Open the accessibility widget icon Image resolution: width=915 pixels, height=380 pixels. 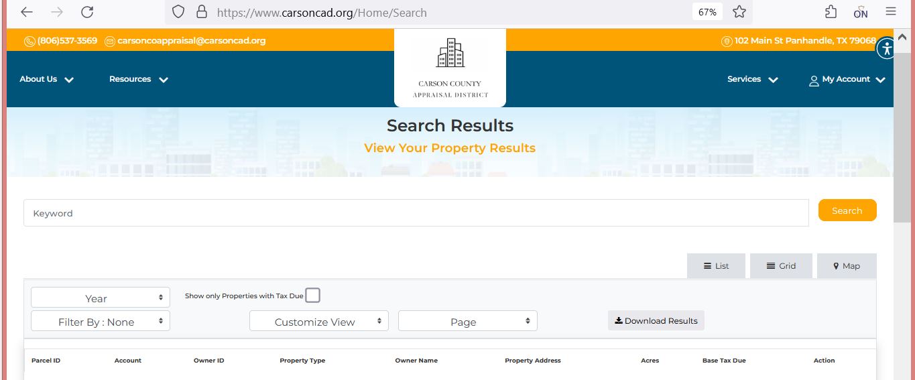(886, 48)
